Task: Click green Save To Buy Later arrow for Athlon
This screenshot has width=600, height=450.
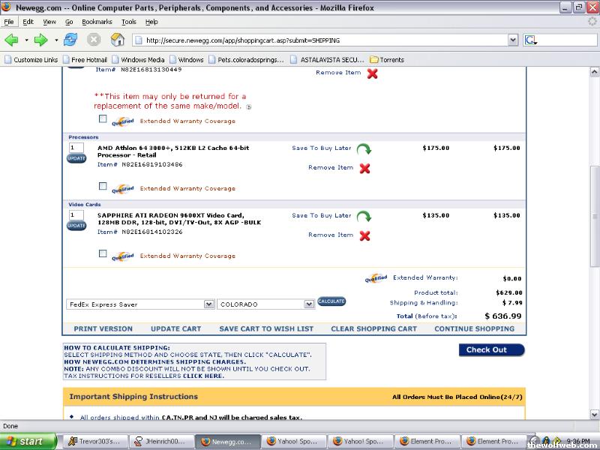Action: coord(364,149)
